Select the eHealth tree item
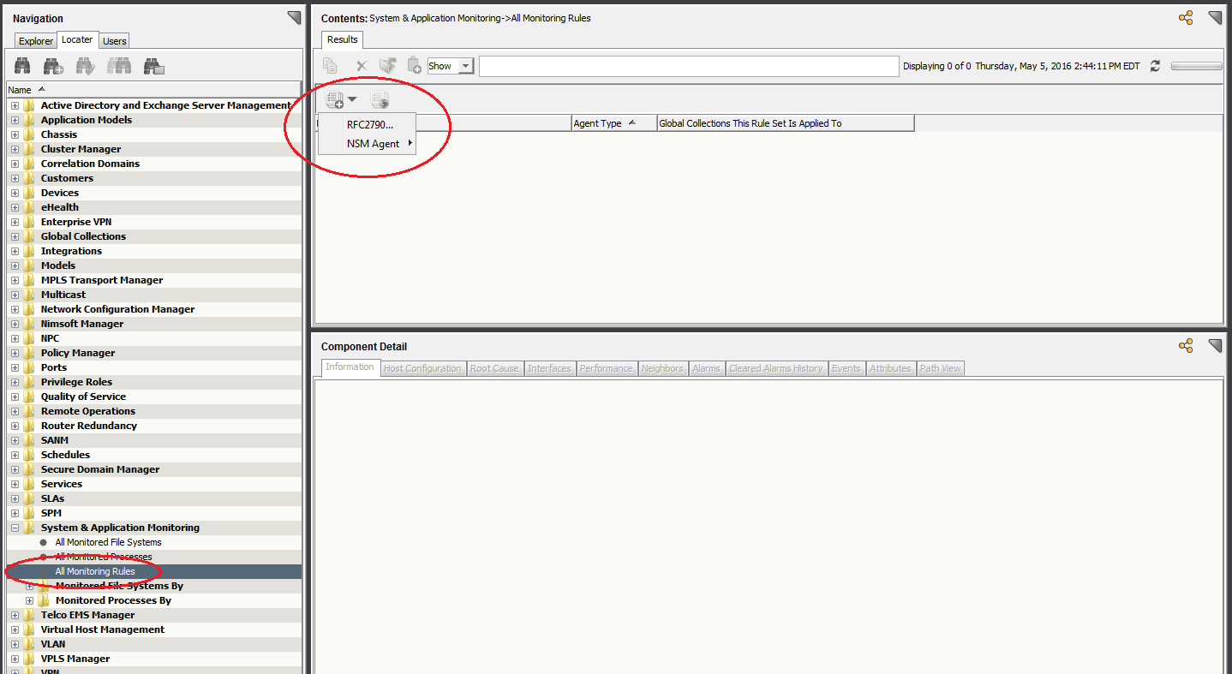The image size is (1232, 674). 60,207
